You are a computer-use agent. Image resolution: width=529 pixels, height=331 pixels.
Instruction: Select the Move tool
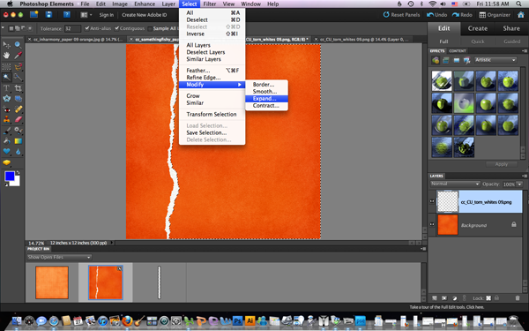tap(6, 45)
